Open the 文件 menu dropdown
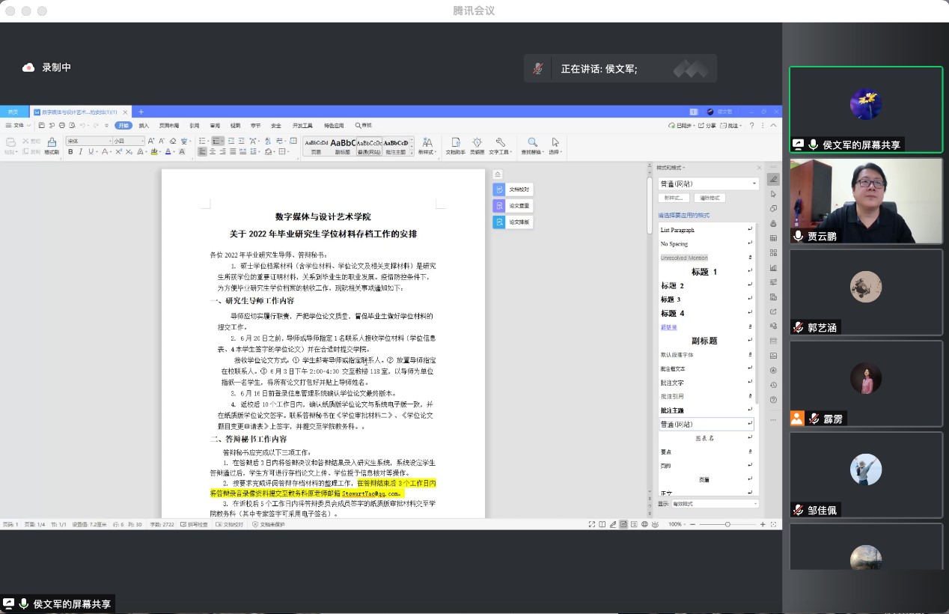 coord(18,125)
